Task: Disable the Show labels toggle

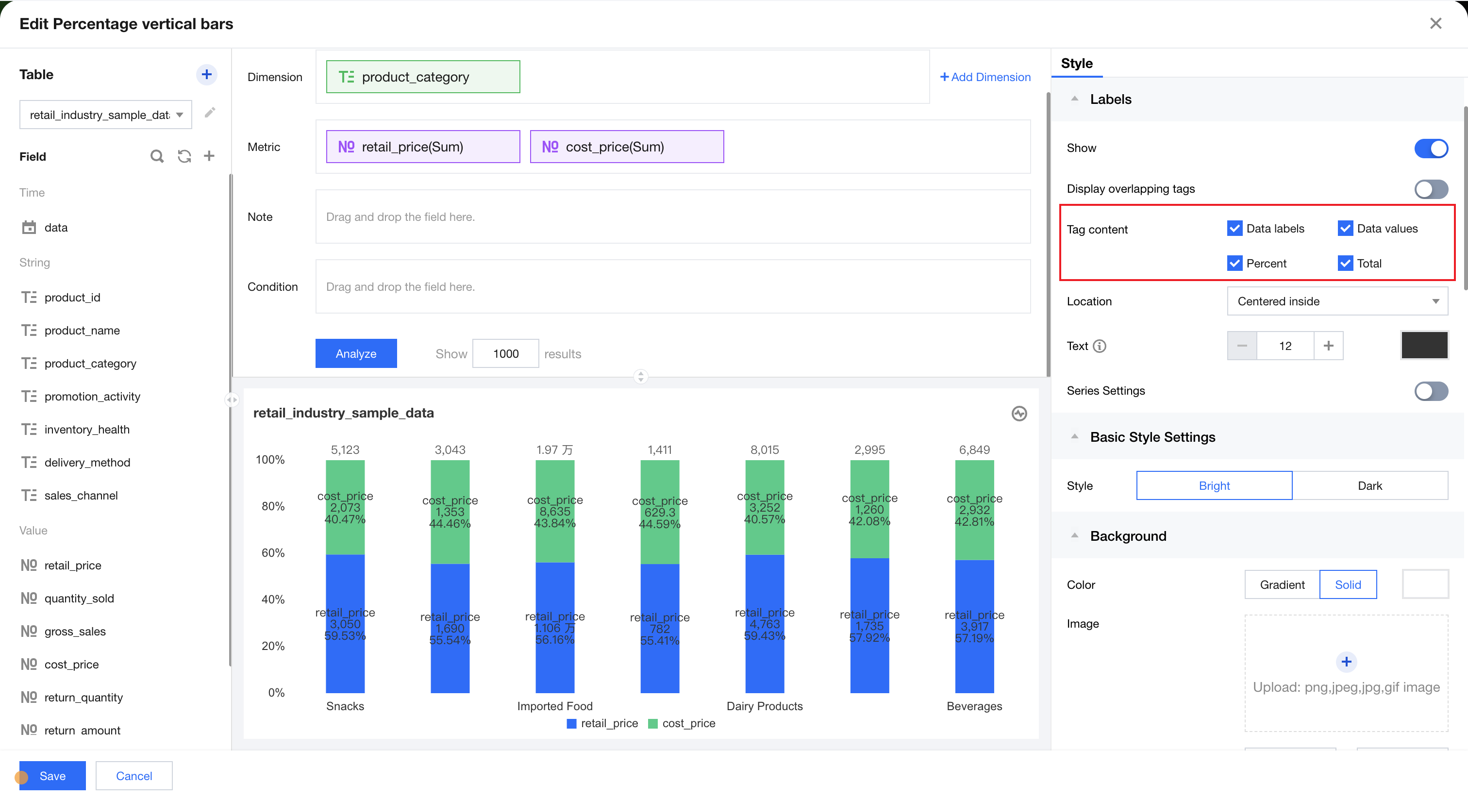Action: [x=1431, y=148]
